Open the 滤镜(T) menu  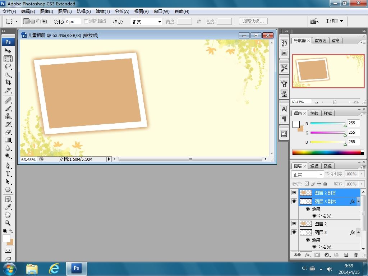coord(103,11)
